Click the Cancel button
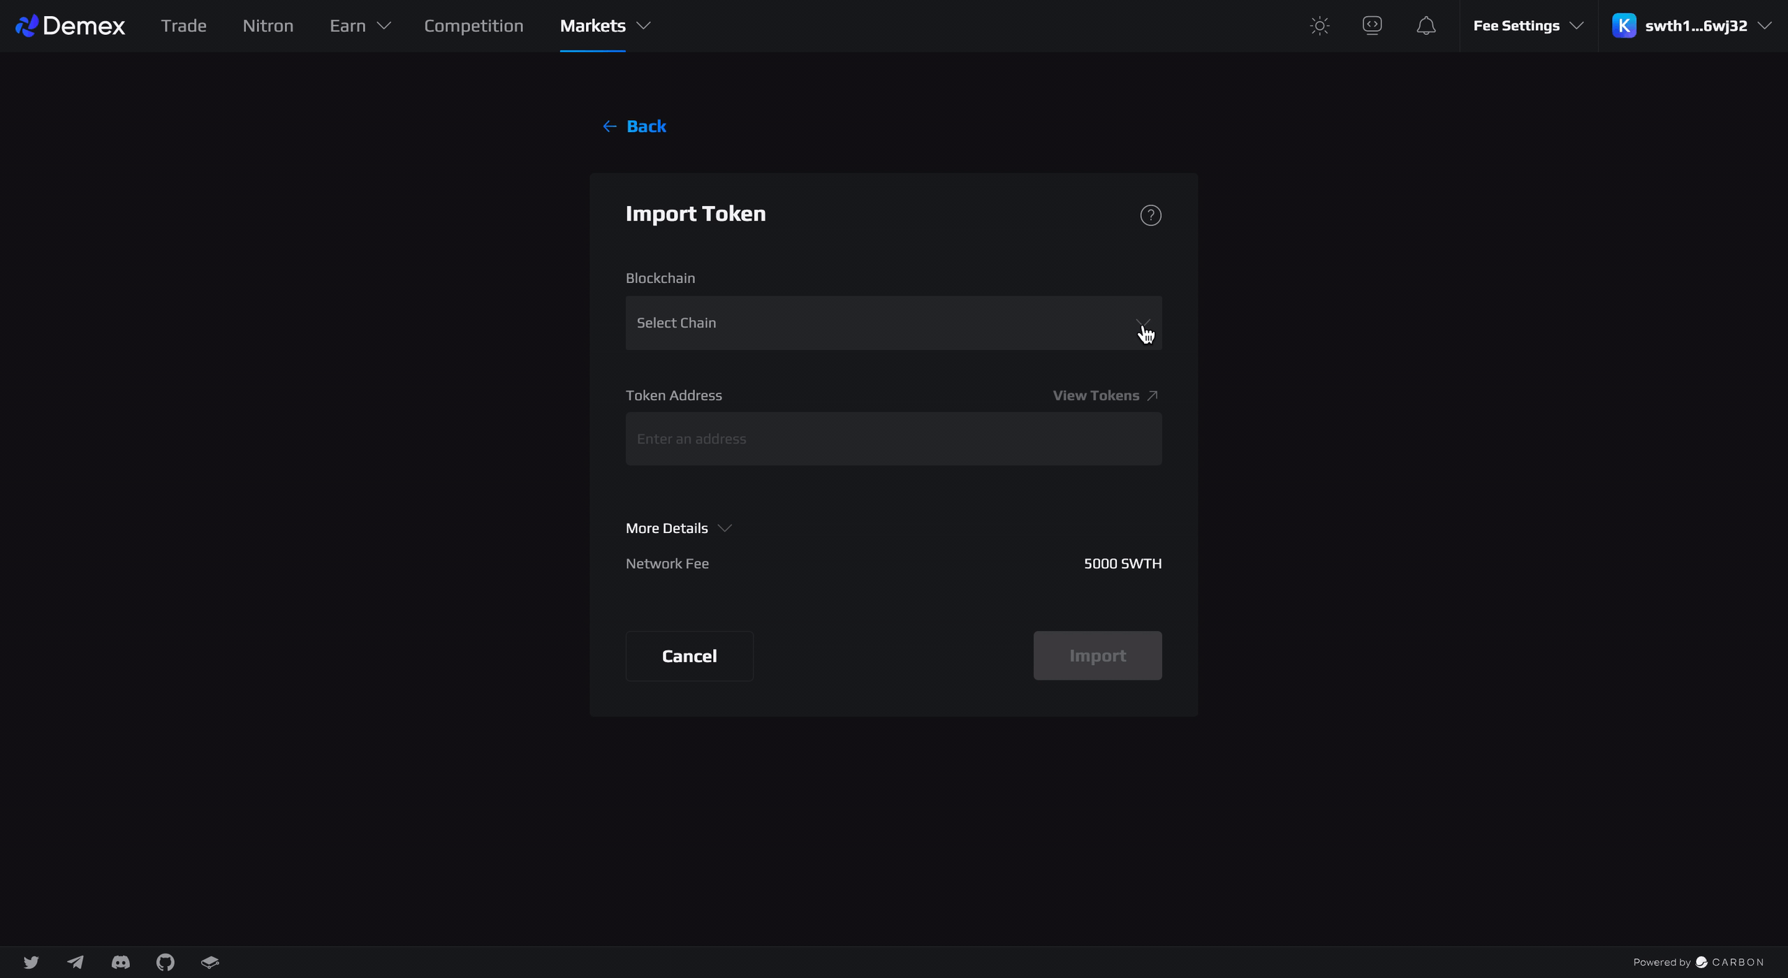Image resolution: width=1788 pixels, height=978 pixels. 689,656
